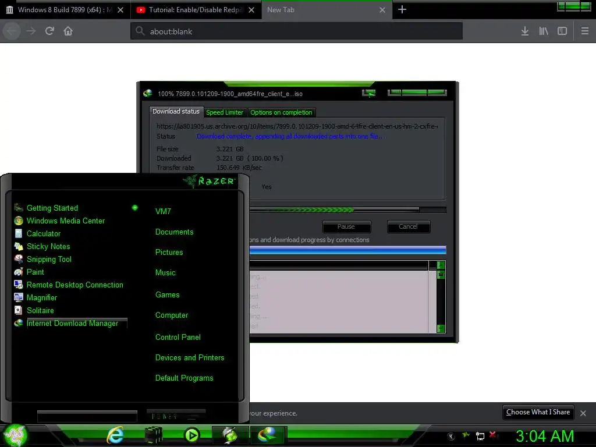
Task: Click the IDM dialog title bar icon
Action: tap(147, 94)
